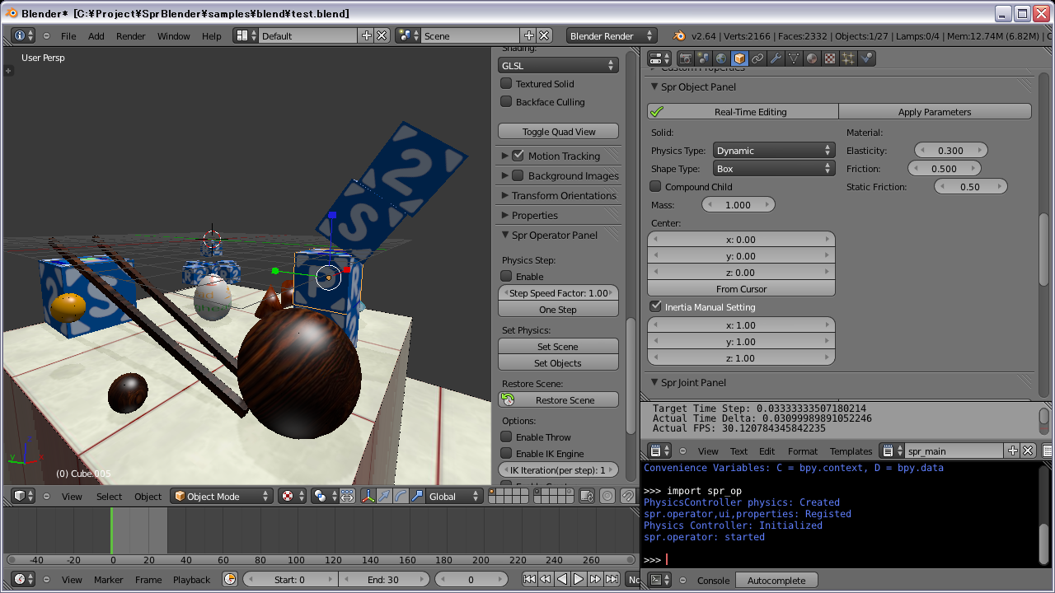1055x593 pixels.
Task: Check the Enable IK Engine option
Action: [x=506, y=453]
